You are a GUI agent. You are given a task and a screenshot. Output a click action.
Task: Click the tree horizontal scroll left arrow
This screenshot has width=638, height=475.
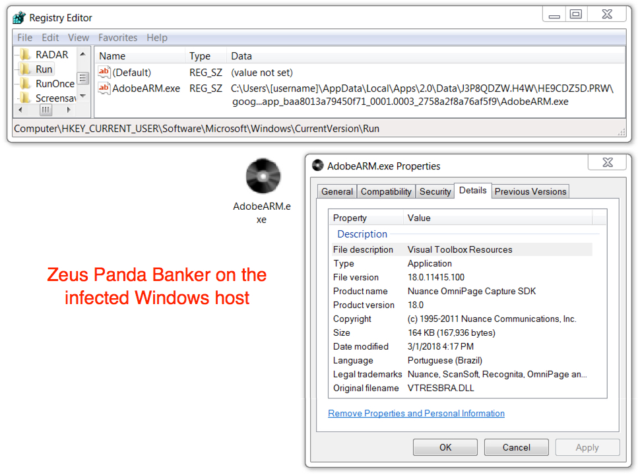click(x=20, y=110)
